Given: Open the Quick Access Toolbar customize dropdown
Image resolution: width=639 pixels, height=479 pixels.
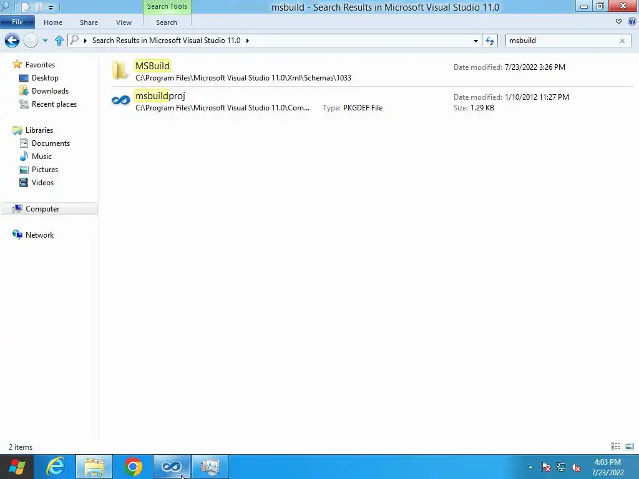Looking at the screenshot, I should [51, 7].
